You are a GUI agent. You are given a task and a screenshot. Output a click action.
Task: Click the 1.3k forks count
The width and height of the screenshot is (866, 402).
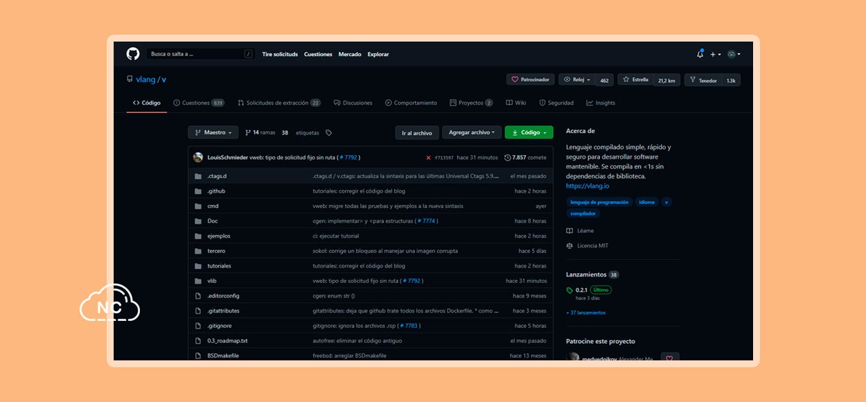[x=731, y=80]
